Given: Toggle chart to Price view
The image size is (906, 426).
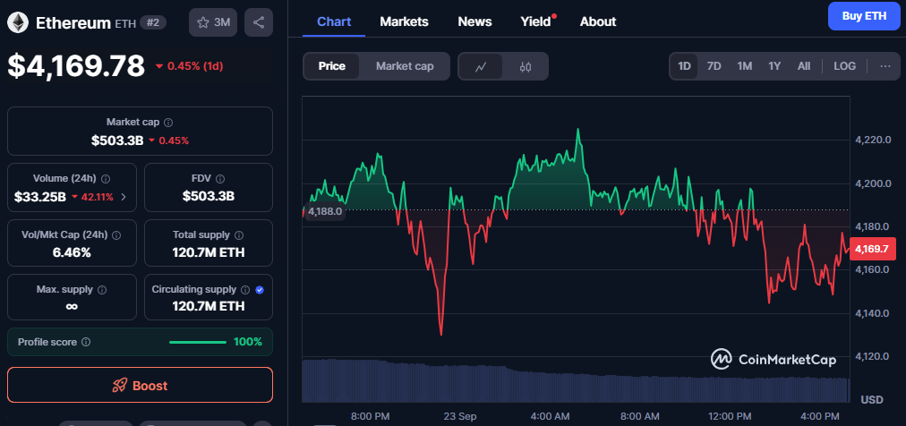Looking at the screenshot, I should (331, 66).
